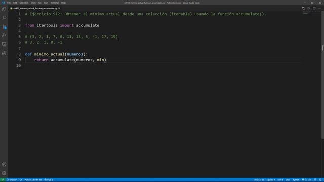This screenshot has height=182, width=324.
Task: Click the '# Ejercicio 912' comment line
Action: click(x=146, y=14)
